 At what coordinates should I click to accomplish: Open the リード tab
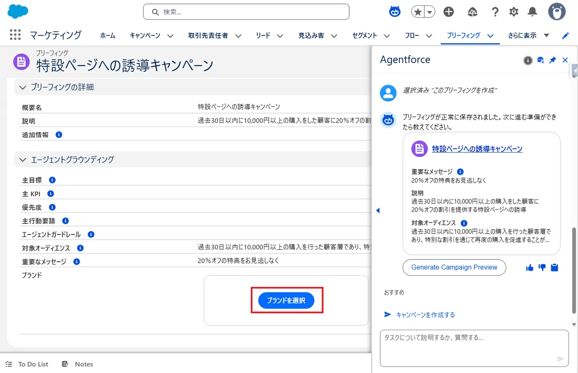click(x=263, y=36)
